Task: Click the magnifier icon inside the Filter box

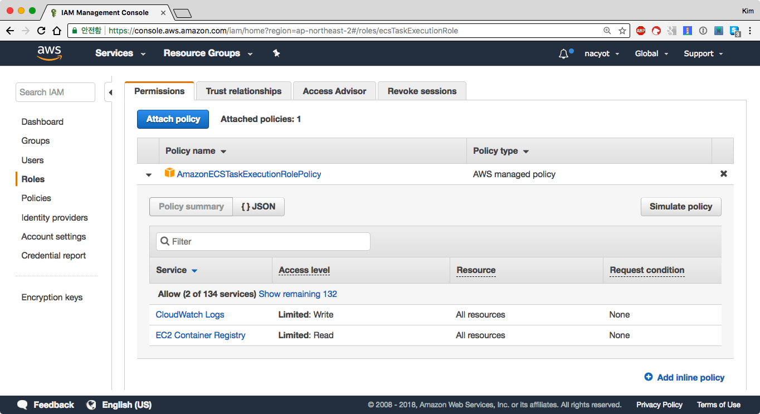Action: 164,241
